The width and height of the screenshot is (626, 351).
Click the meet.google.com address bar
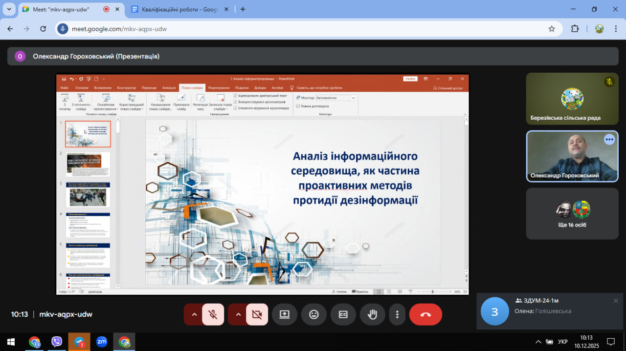(293, 29)
